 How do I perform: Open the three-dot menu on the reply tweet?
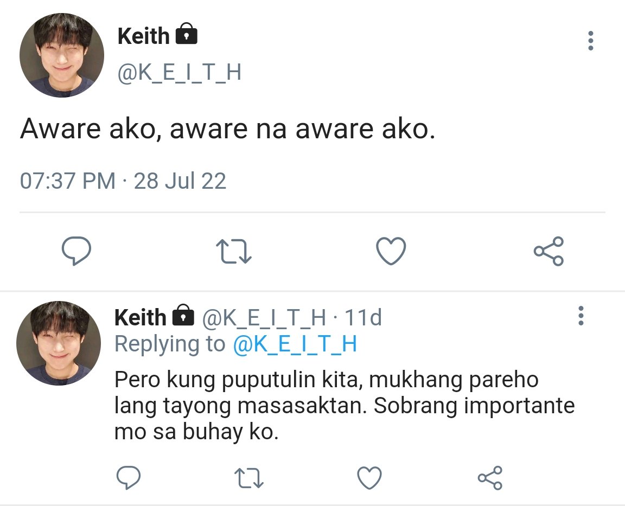(x=581, y=316)
